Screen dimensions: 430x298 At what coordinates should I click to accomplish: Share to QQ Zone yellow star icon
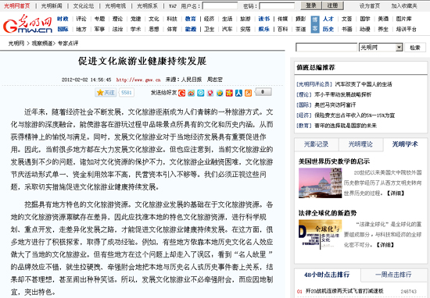(220, 93)
